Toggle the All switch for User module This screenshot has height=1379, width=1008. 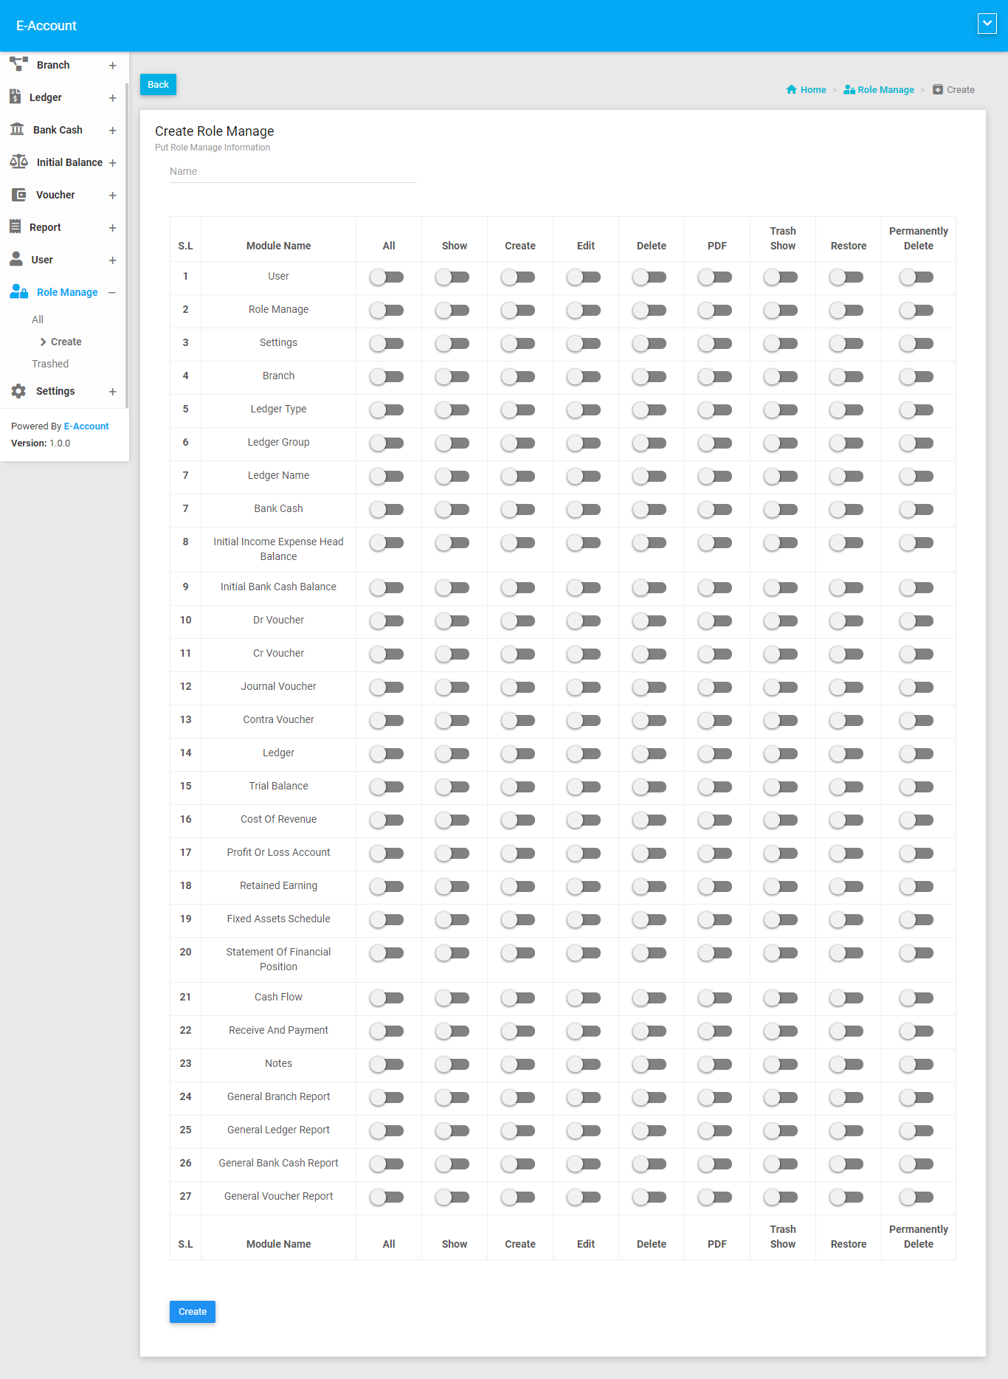pos(387,277)
